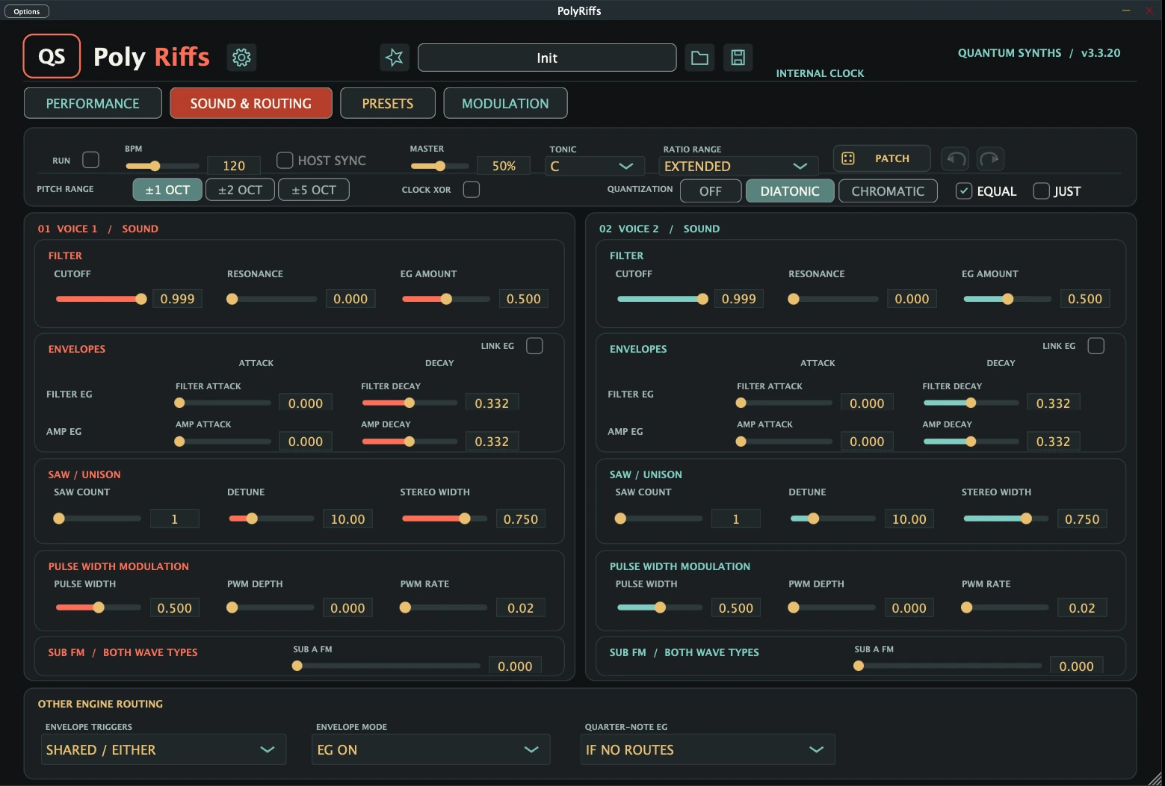Open the MODULATION tab
This screenshot has height=786, width=1165.
click(505, 103)
